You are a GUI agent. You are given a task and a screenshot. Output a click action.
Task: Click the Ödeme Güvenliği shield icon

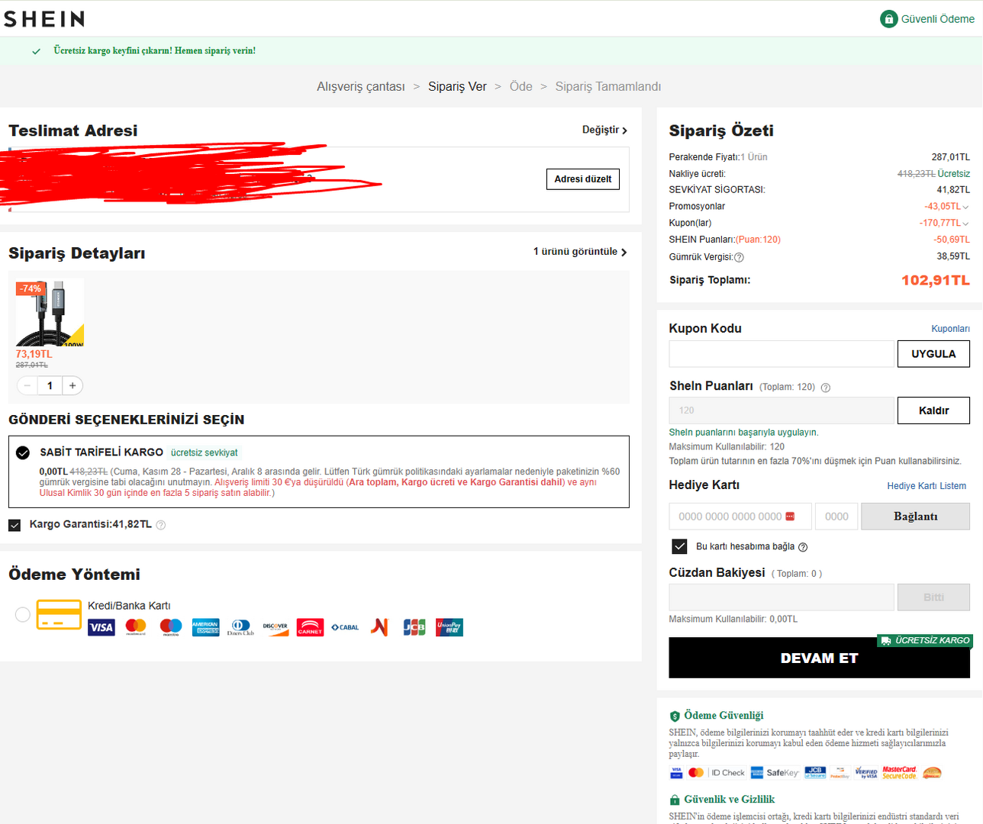pyautogui.click(x=675, y=716)
